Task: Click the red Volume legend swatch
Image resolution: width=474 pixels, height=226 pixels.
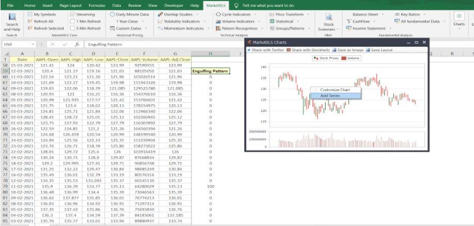Action: (344, 58)
